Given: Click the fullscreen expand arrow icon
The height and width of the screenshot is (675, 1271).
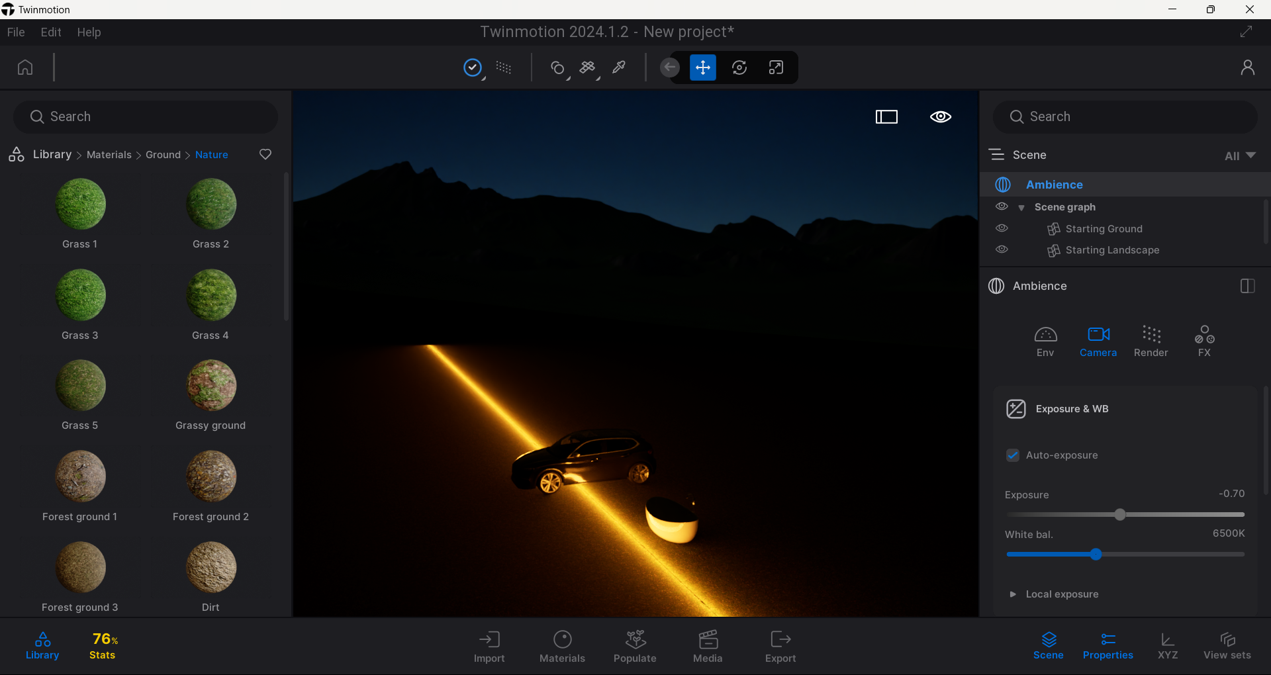Looking at the screenshot, I should pyautogui.click(x=1247, y=32).
